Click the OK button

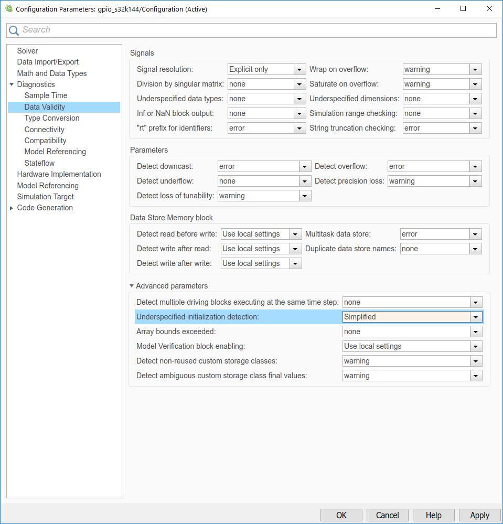(x=341, y=515)
